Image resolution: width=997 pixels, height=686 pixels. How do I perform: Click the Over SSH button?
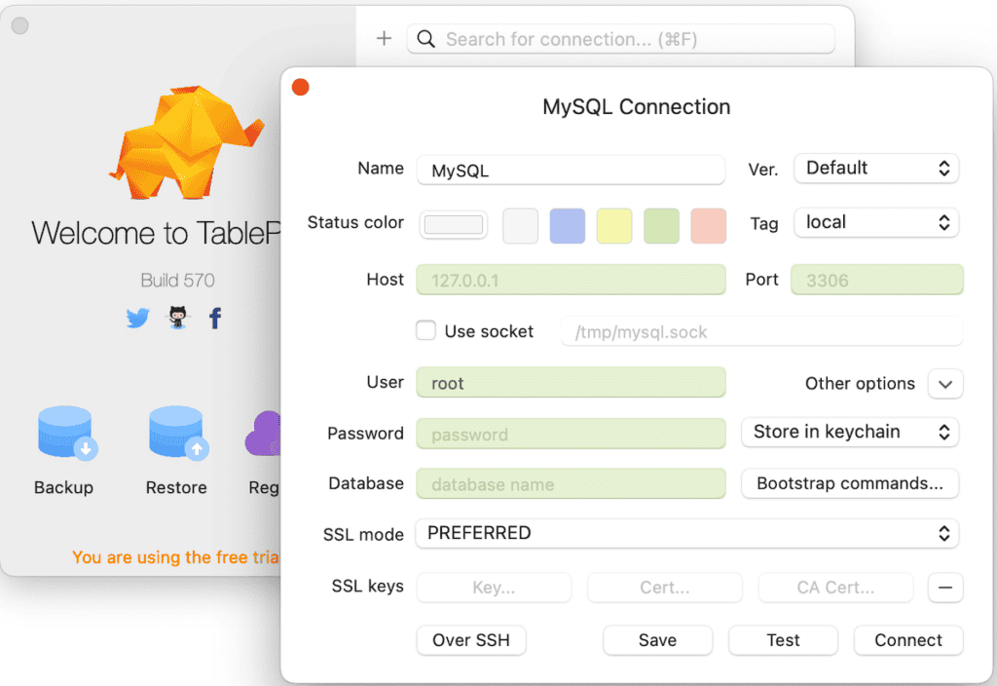click(471, 640)
